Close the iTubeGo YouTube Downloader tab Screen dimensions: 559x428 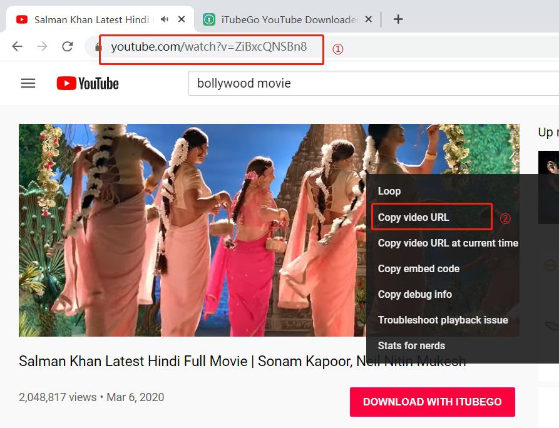coord(369,19)
